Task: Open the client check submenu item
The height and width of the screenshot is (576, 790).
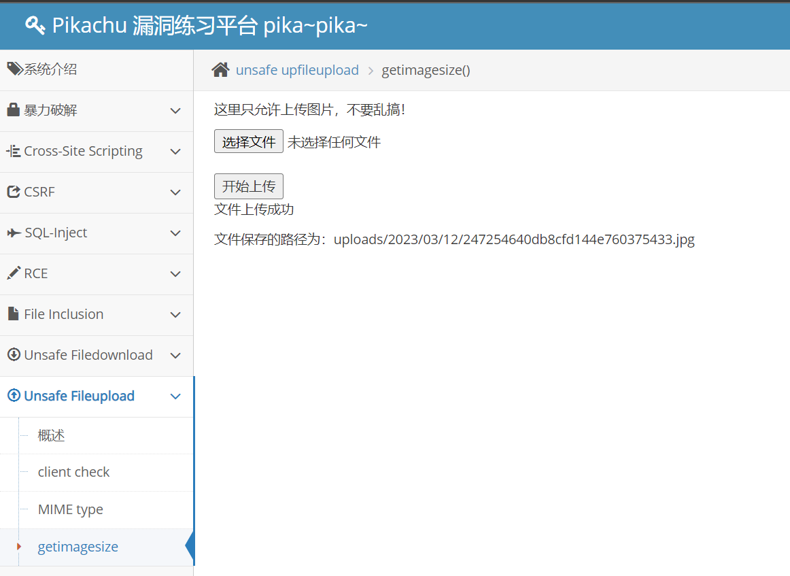Action: (73, 472)
